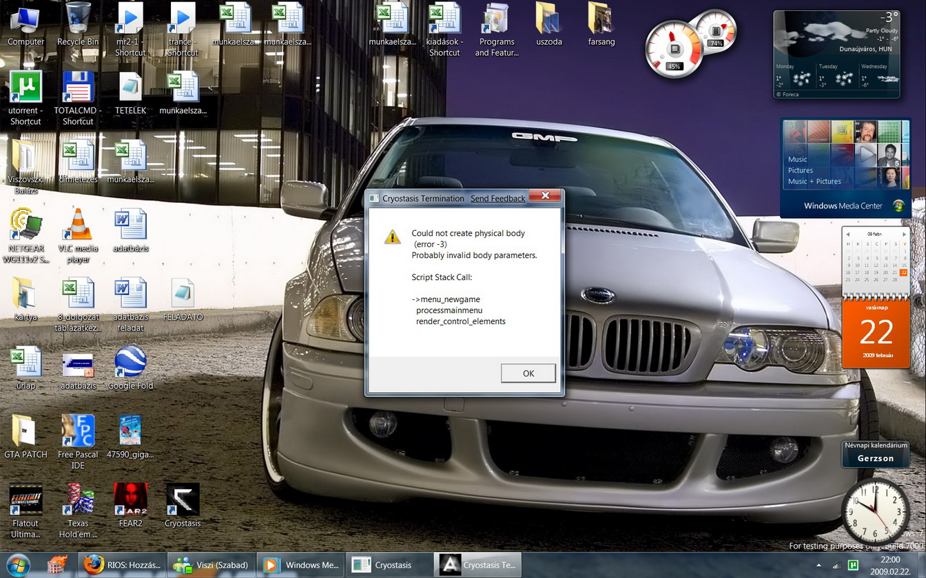Image resolution: width=926 pixels, height=578 pixels.
Task: Open Programs and Features shortcut
Action: pos(497,30)
